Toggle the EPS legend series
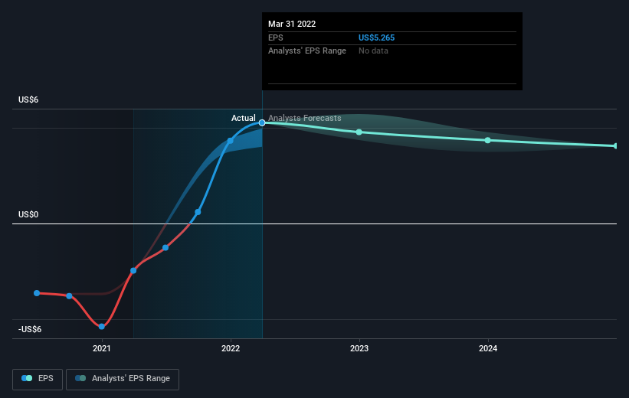The height and width of the screenshot is (398, 629). 38,379
